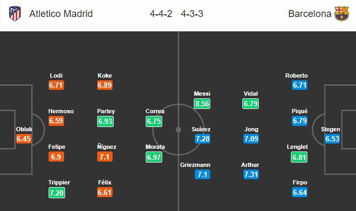Select Firpo's 6.64 rating badge
Viewport: 356px width, 211px height.
[300, 192]
